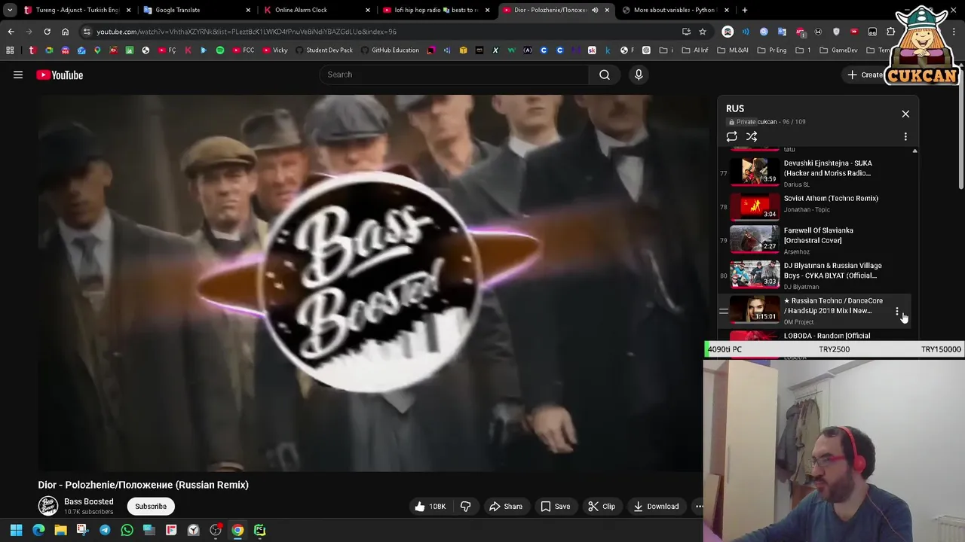This screenshot has height=542, width=965.
Task: Open more actions beside Download button
Action: coord(699,507)
